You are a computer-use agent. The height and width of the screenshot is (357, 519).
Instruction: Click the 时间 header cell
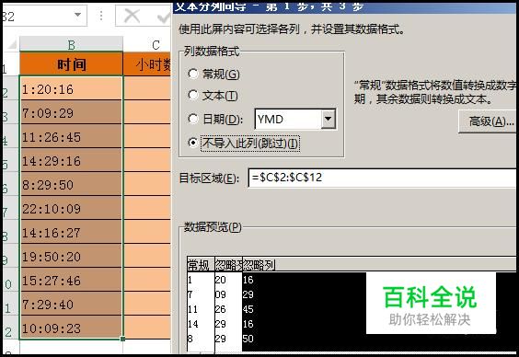[71, 64]
